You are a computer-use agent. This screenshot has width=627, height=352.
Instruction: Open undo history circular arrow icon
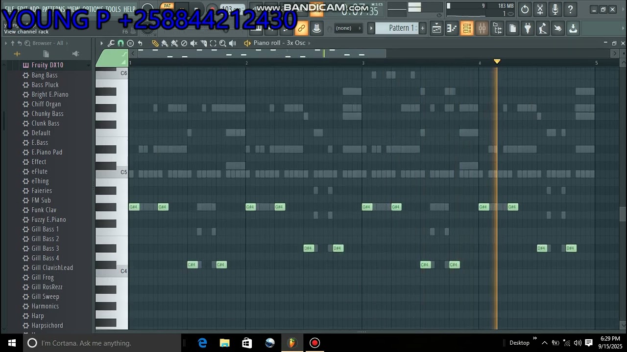point(525,9)
